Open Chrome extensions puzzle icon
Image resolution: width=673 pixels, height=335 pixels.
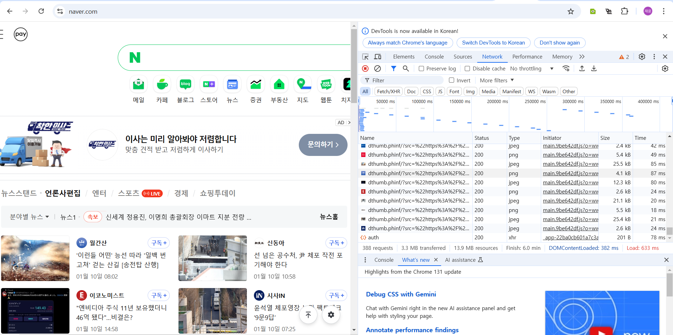(x=625, y=12)
